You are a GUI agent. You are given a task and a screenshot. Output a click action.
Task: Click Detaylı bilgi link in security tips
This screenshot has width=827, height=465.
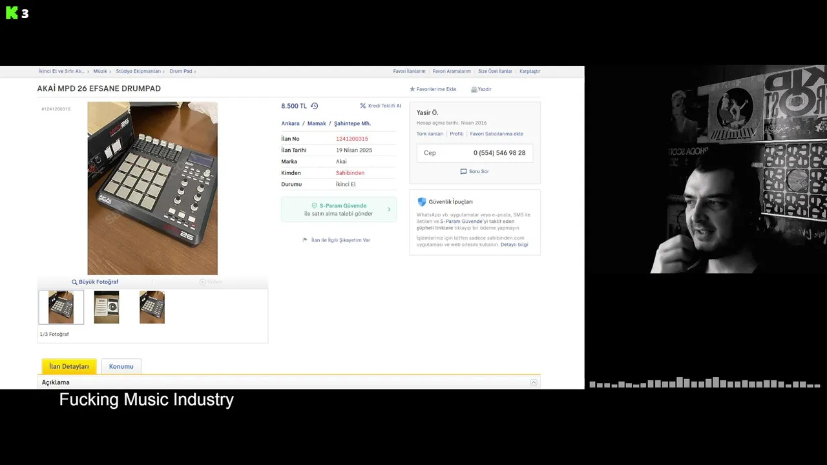coord(514,245)
